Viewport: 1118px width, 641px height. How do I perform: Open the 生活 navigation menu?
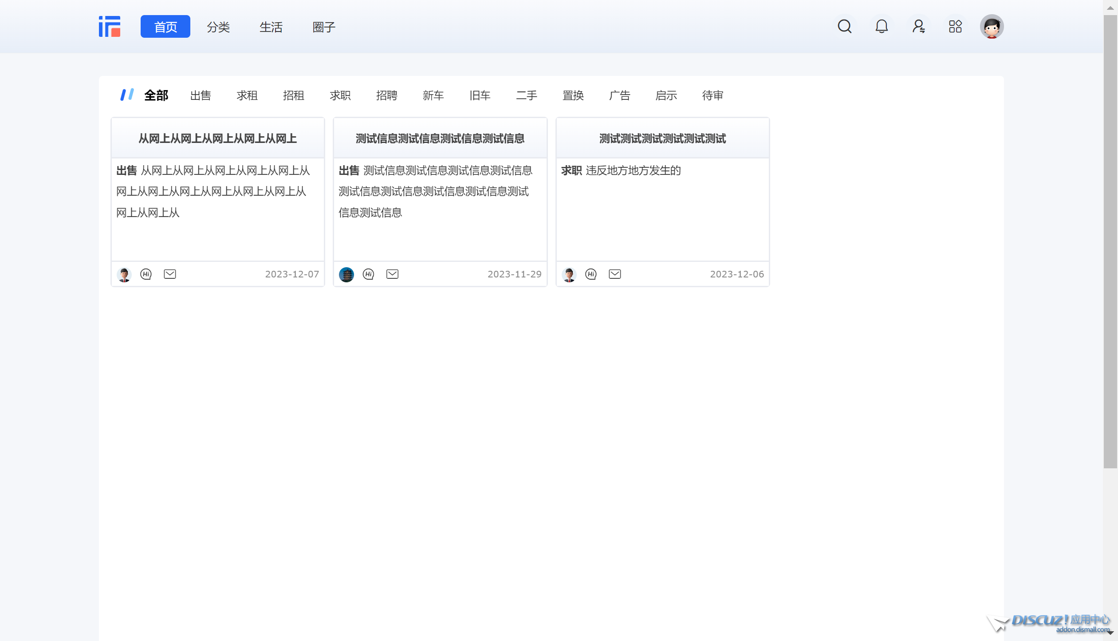[271, 27]
